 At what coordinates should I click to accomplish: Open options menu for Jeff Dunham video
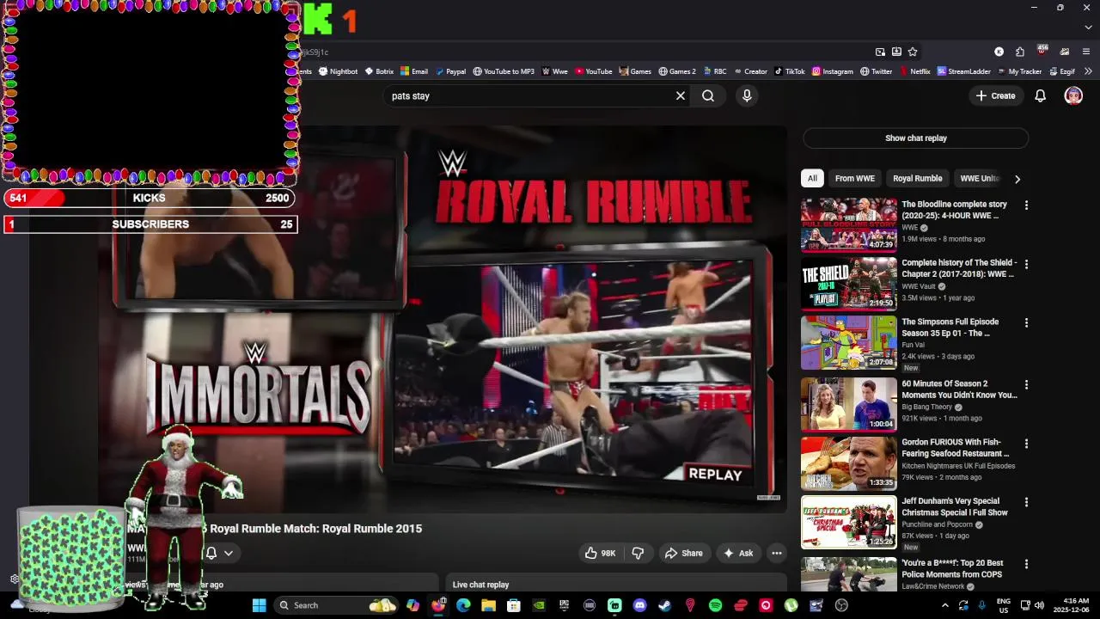1026,502
